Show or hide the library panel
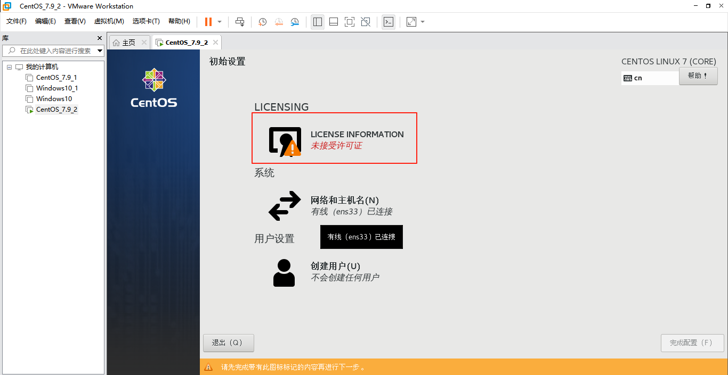Viewport: 728px width, 375px height. click(x=317, y=22)
